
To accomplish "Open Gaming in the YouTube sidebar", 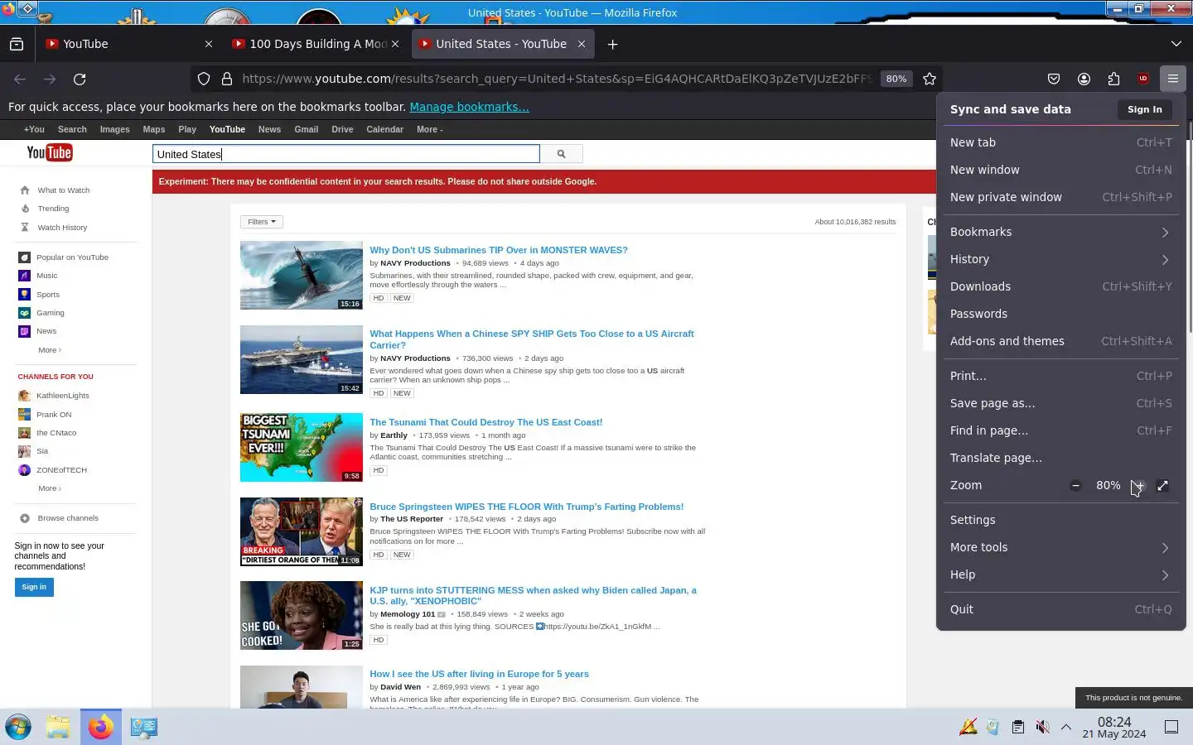I will coord(50,313).
